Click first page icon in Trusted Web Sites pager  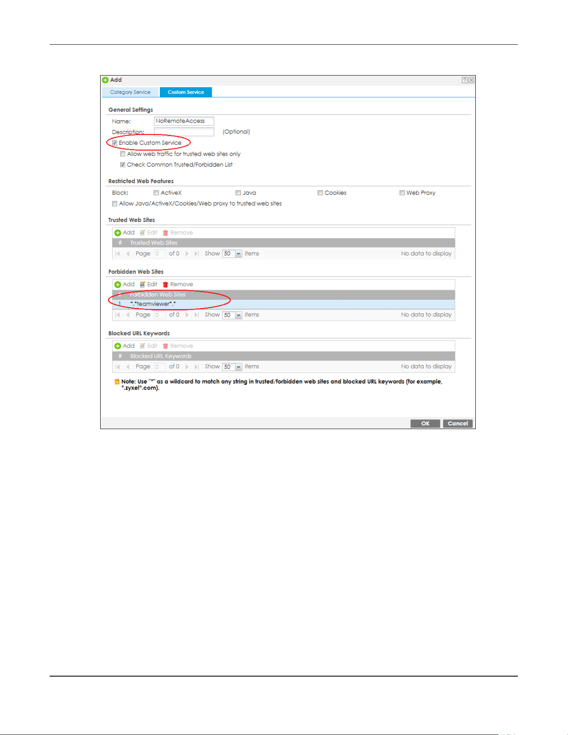tap(118, 254)
